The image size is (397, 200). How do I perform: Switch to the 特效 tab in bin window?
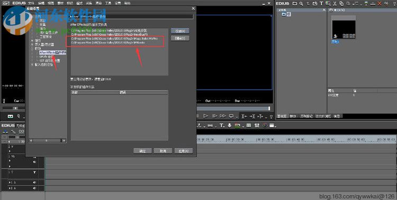tap(293, 116)
